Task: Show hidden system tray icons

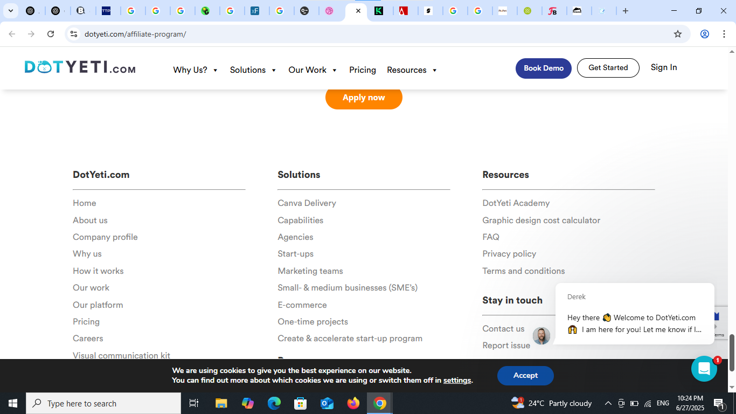Action: point(608,403)
